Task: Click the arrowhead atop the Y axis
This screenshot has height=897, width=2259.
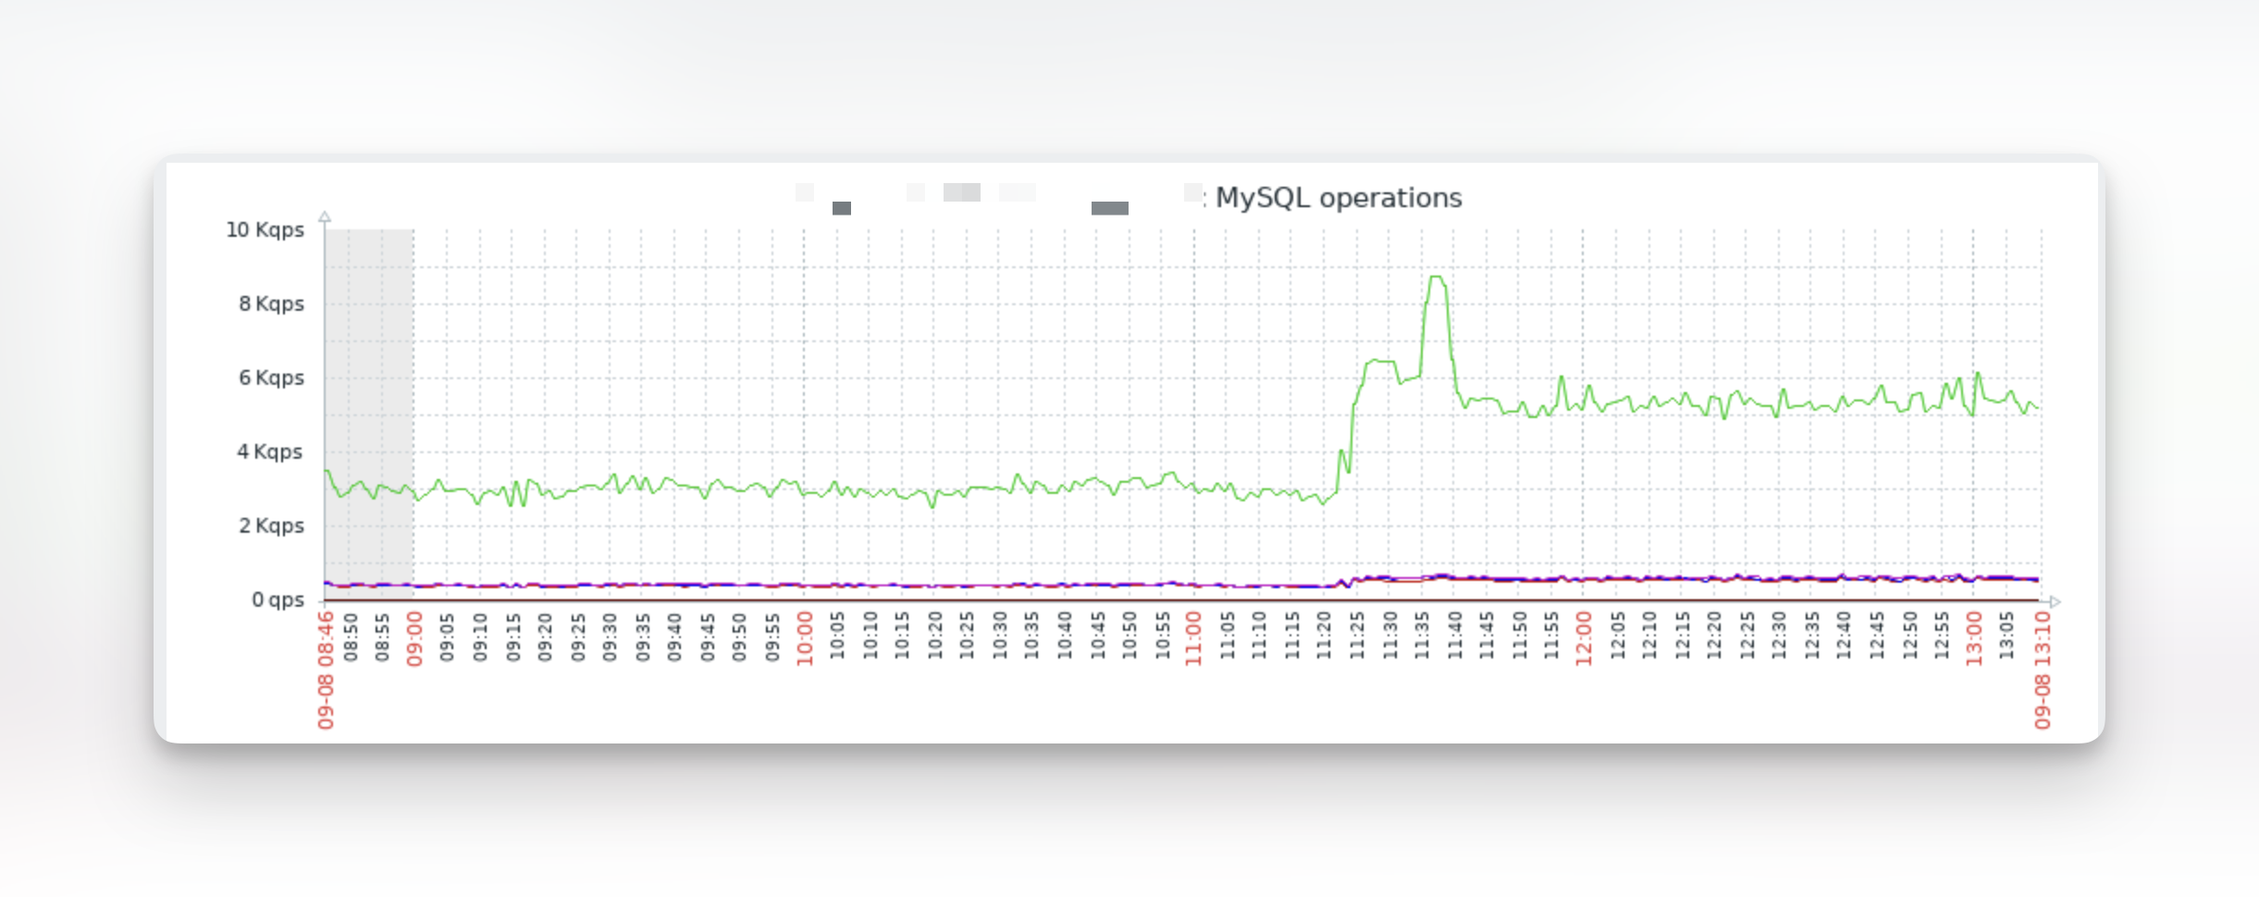Action: [x=325, y=217]
